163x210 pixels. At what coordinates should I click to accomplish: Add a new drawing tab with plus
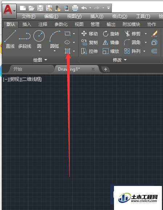coord(106,69)
